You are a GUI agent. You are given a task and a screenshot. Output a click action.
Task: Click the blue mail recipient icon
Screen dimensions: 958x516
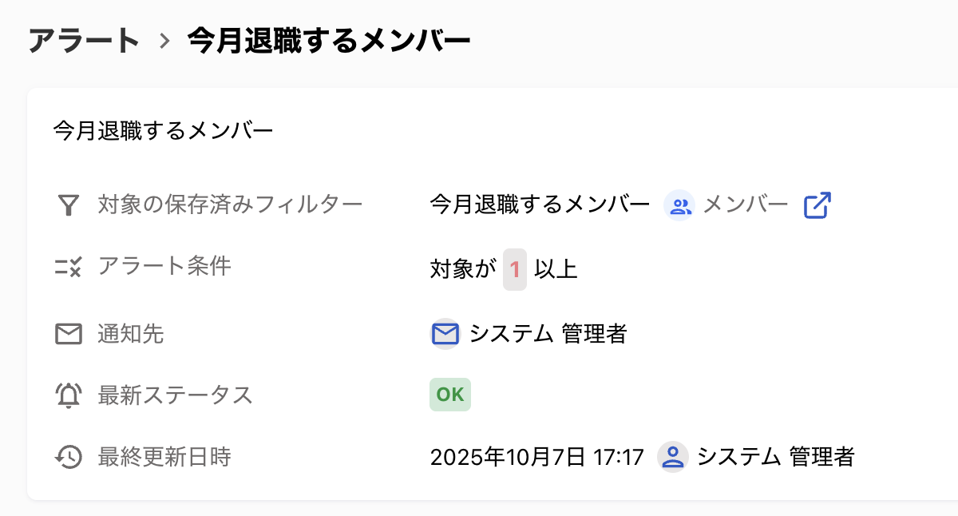tap(445, 333)
